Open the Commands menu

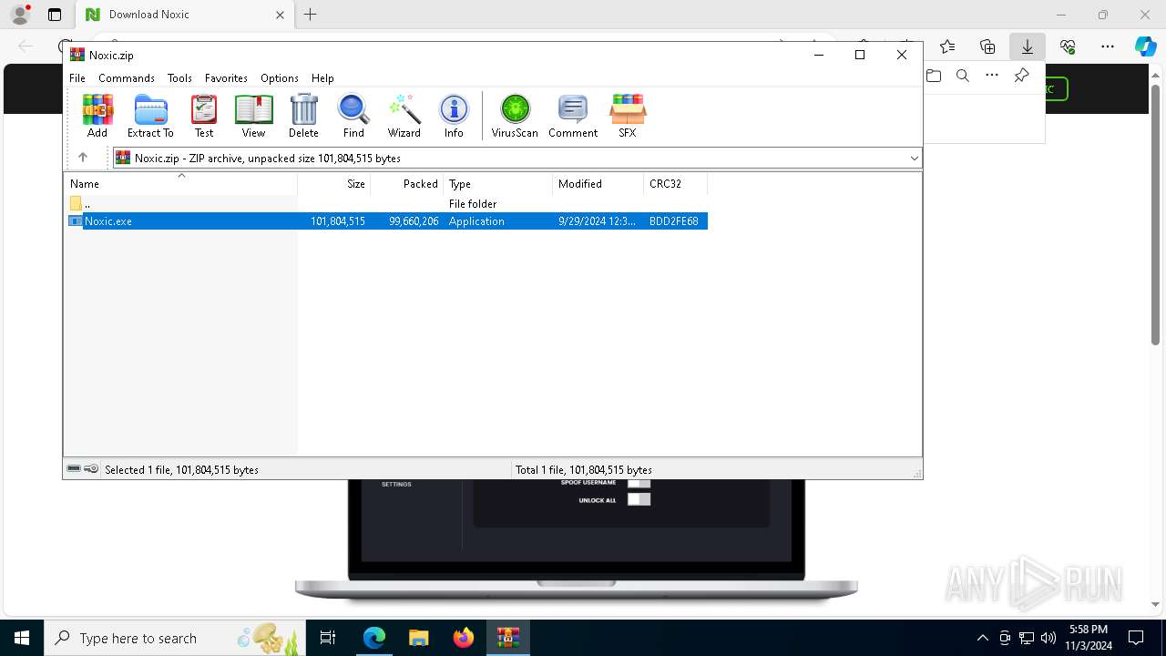coord(127,78)
